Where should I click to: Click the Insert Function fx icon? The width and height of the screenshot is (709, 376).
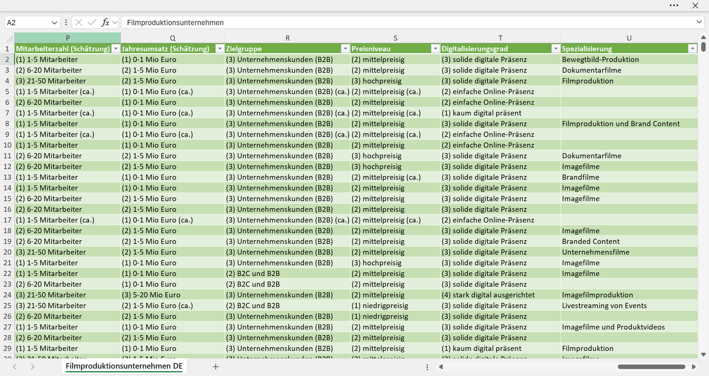click(105, 22)
